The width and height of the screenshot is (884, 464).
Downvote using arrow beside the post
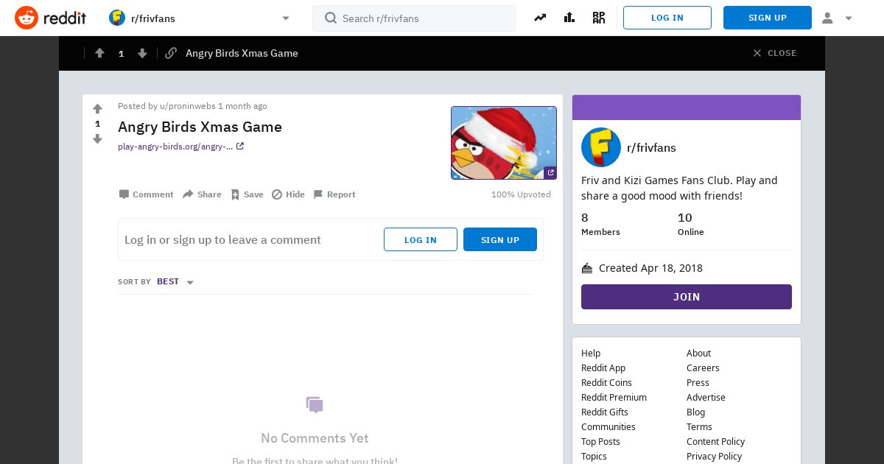97,138
